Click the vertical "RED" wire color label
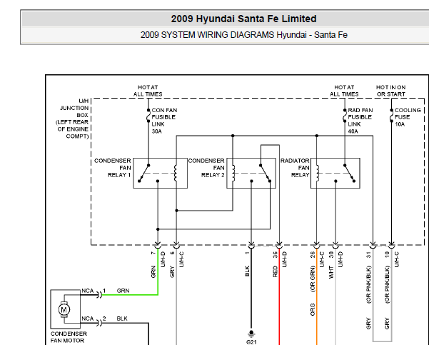The width and height of the screenshot is (429, 345). (x=275, y=271)
